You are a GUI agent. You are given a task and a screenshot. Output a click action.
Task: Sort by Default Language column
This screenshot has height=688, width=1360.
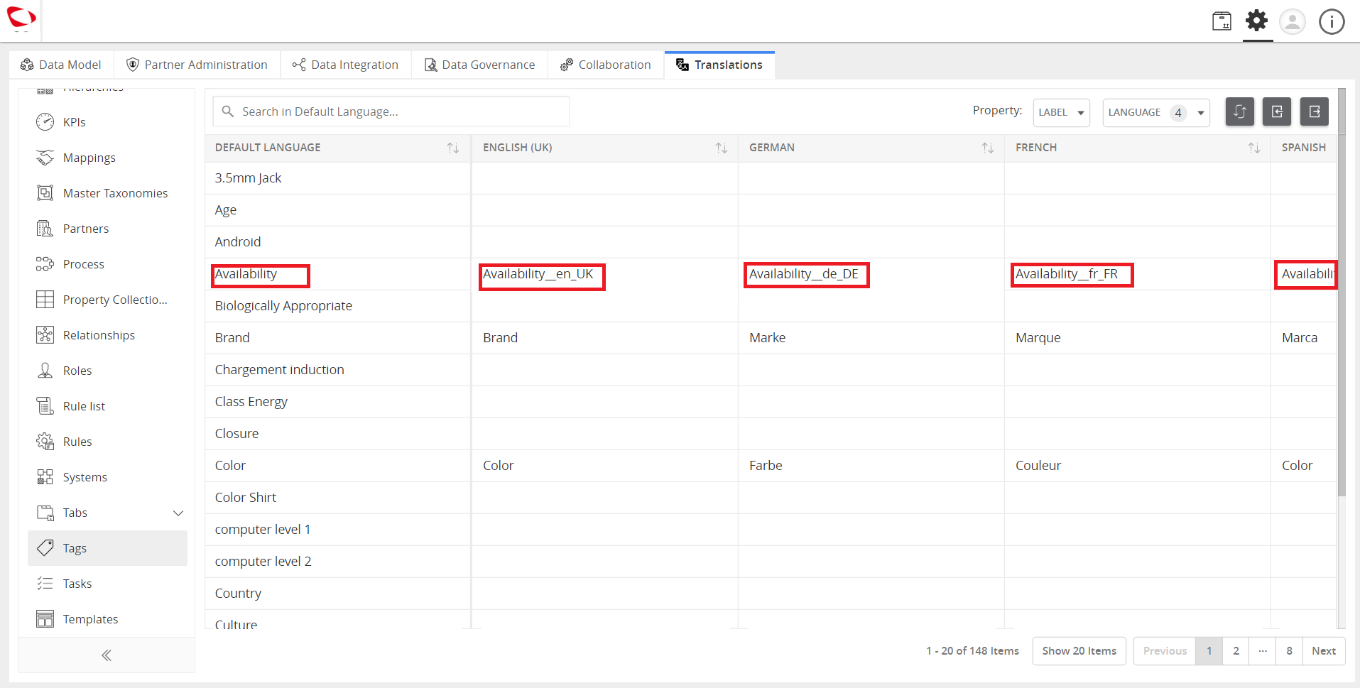[x=453, y=148]
